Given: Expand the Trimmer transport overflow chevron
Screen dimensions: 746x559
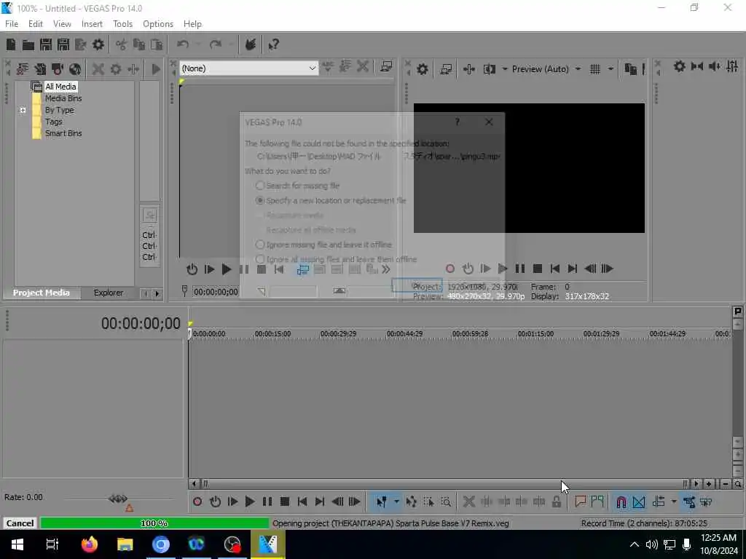Looking at the screenshot, I should (386, 269).
